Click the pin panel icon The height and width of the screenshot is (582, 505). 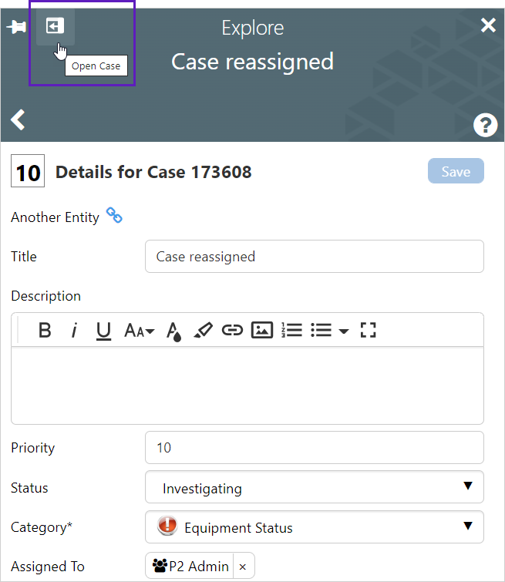pos(16,27)
